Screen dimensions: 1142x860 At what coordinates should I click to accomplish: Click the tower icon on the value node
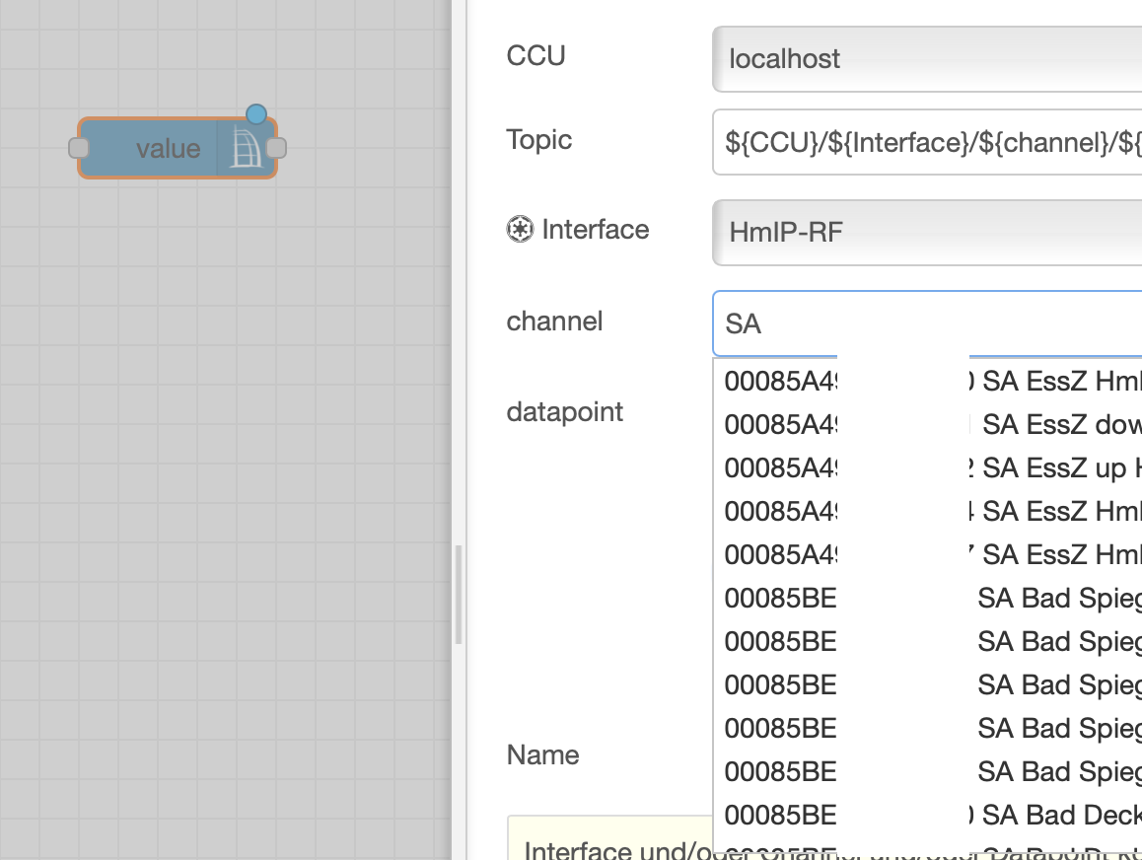click(246, 148)
